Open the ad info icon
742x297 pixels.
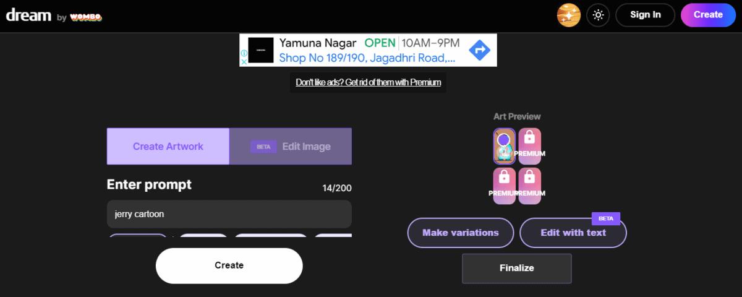click(244, 53)
